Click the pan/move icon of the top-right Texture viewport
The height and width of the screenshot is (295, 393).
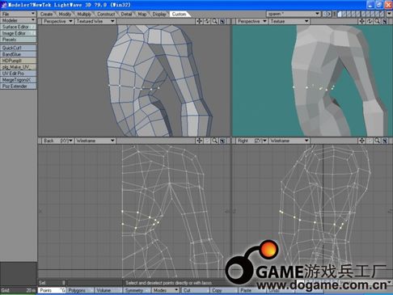pyautogui.click(x=362, y=21)
